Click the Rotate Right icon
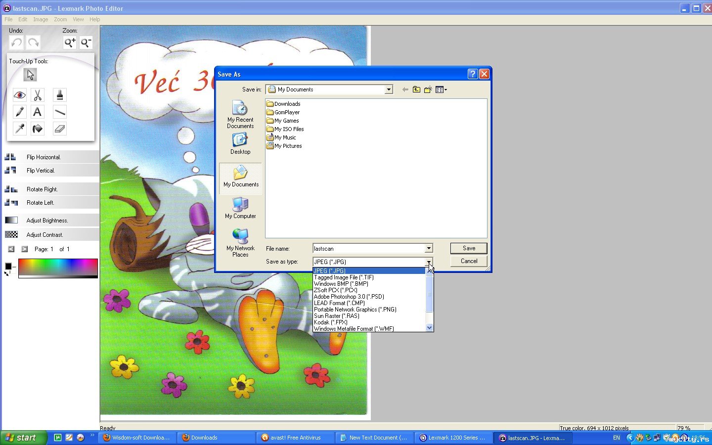 point(11,189)
